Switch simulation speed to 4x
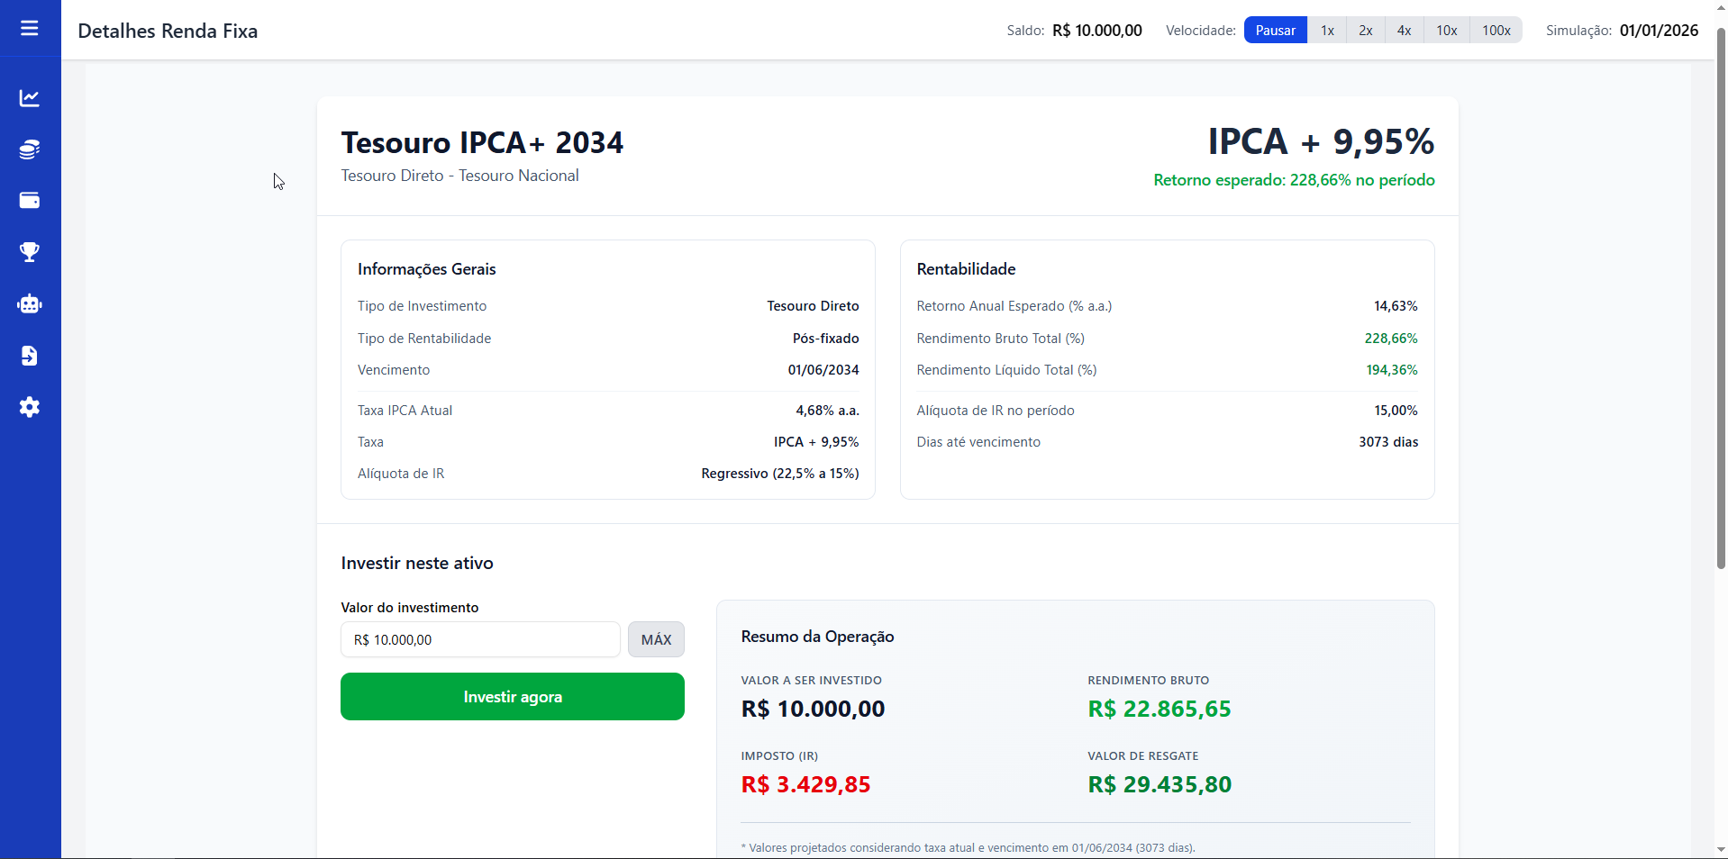 (x=1404, y=31)
